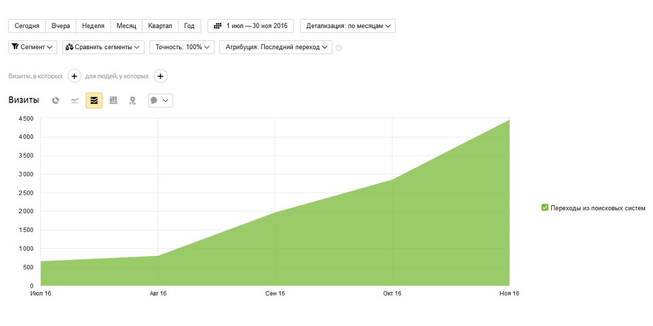The height and width of the screenshot is (326, 653).
Task: Click the Окт 16 axis label
Action: (x=392, y=294)
